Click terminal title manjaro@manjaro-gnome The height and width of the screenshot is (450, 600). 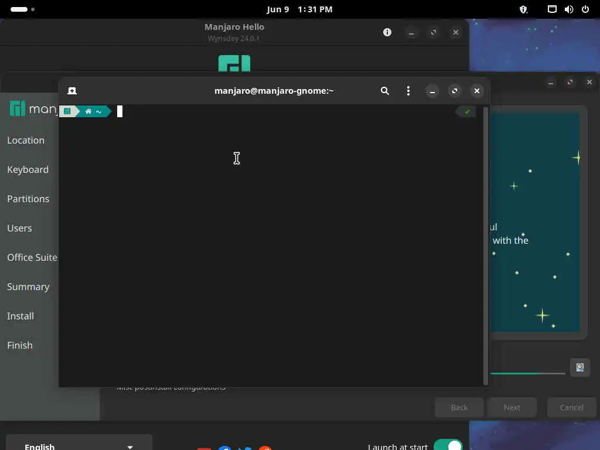click(x=274, y=91)
